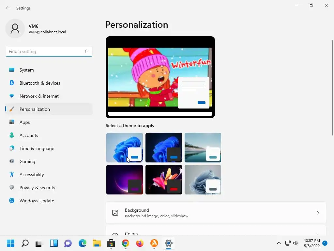Click the Accounts person icon in sidebar
Viewport: 334px width, 251px height.
point(12,135)
